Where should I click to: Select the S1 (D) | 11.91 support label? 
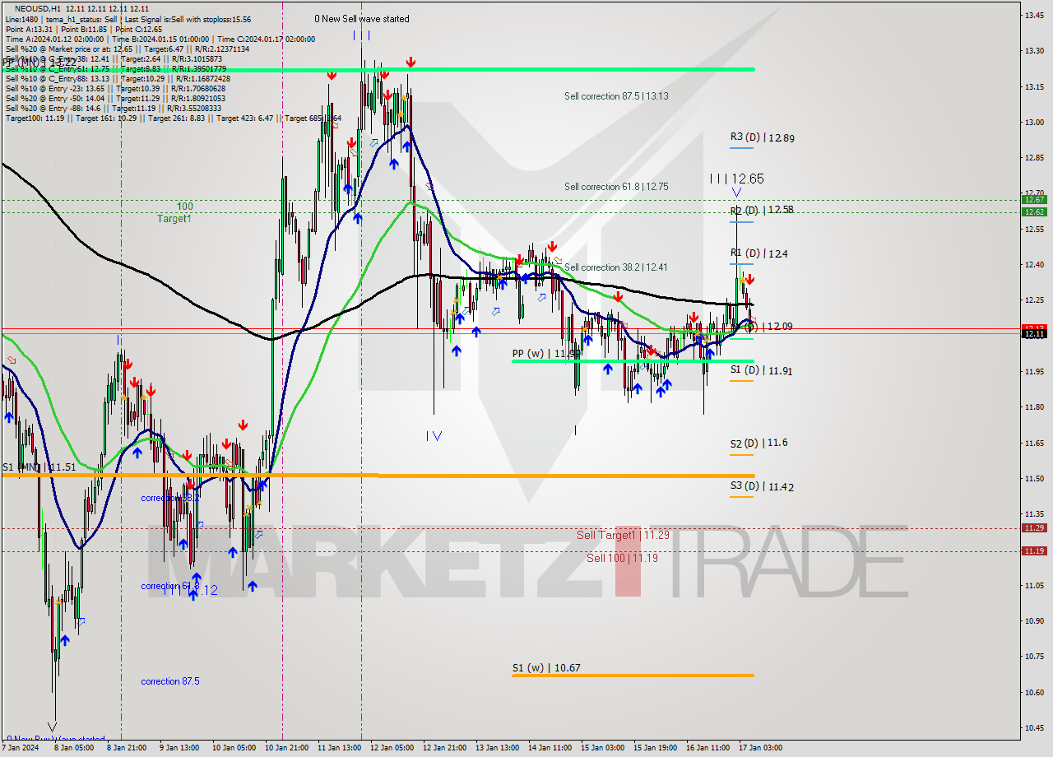(x=761, y=371)
